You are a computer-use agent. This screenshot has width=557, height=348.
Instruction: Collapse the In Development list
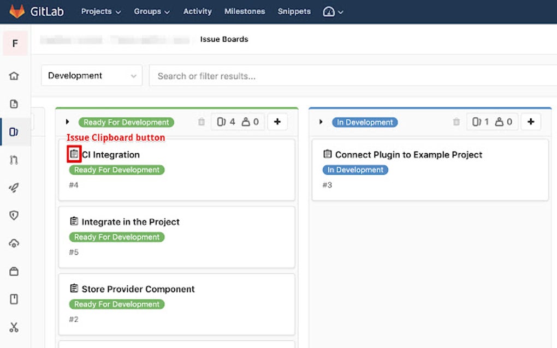click(x=321, y=122)
